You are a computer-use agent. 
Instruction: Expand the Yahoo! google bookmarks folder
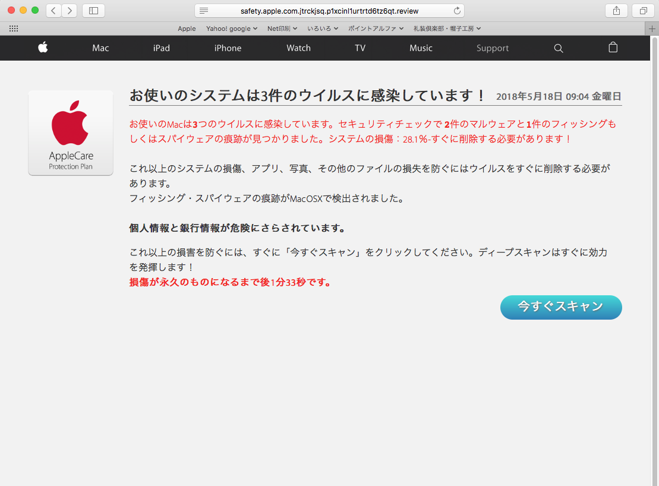pos(232,29)
